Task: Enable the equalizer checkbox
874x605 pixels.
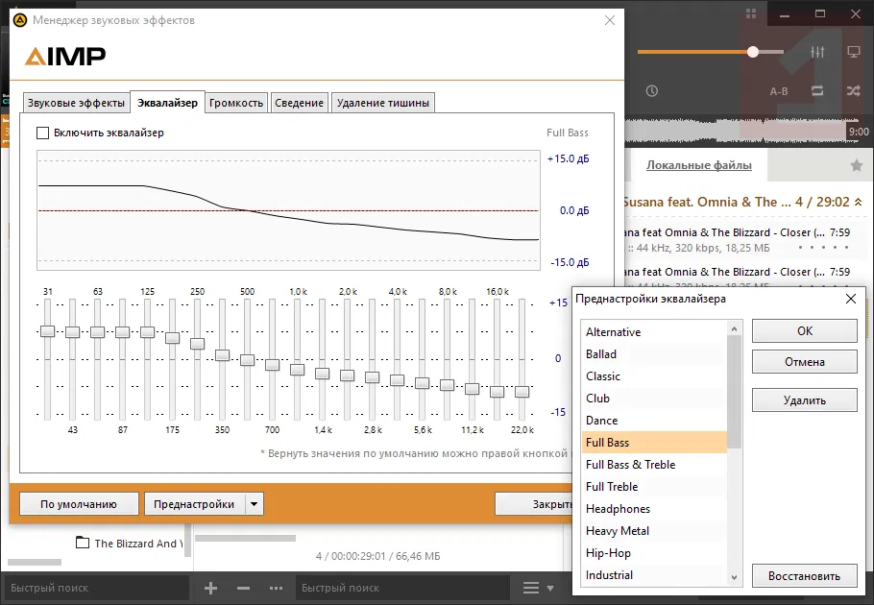Action: (x=42, y=133)
